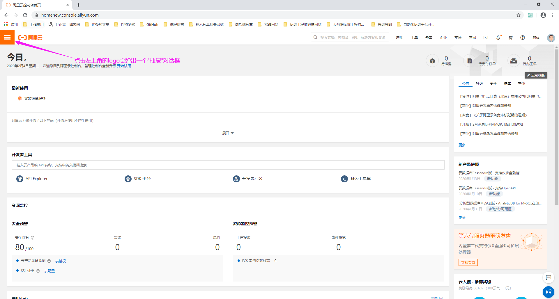Open the GitHub bookmark
Viewport: 559px width, 299px height.
pyautogui.click(x=149, y=25)
